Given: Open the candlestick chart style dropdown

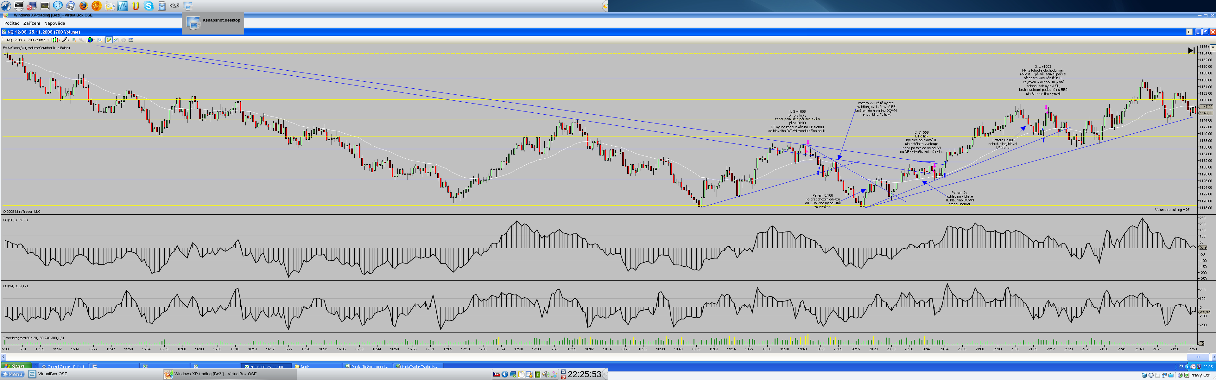Looking at the screenshot, I should point(56,40).
